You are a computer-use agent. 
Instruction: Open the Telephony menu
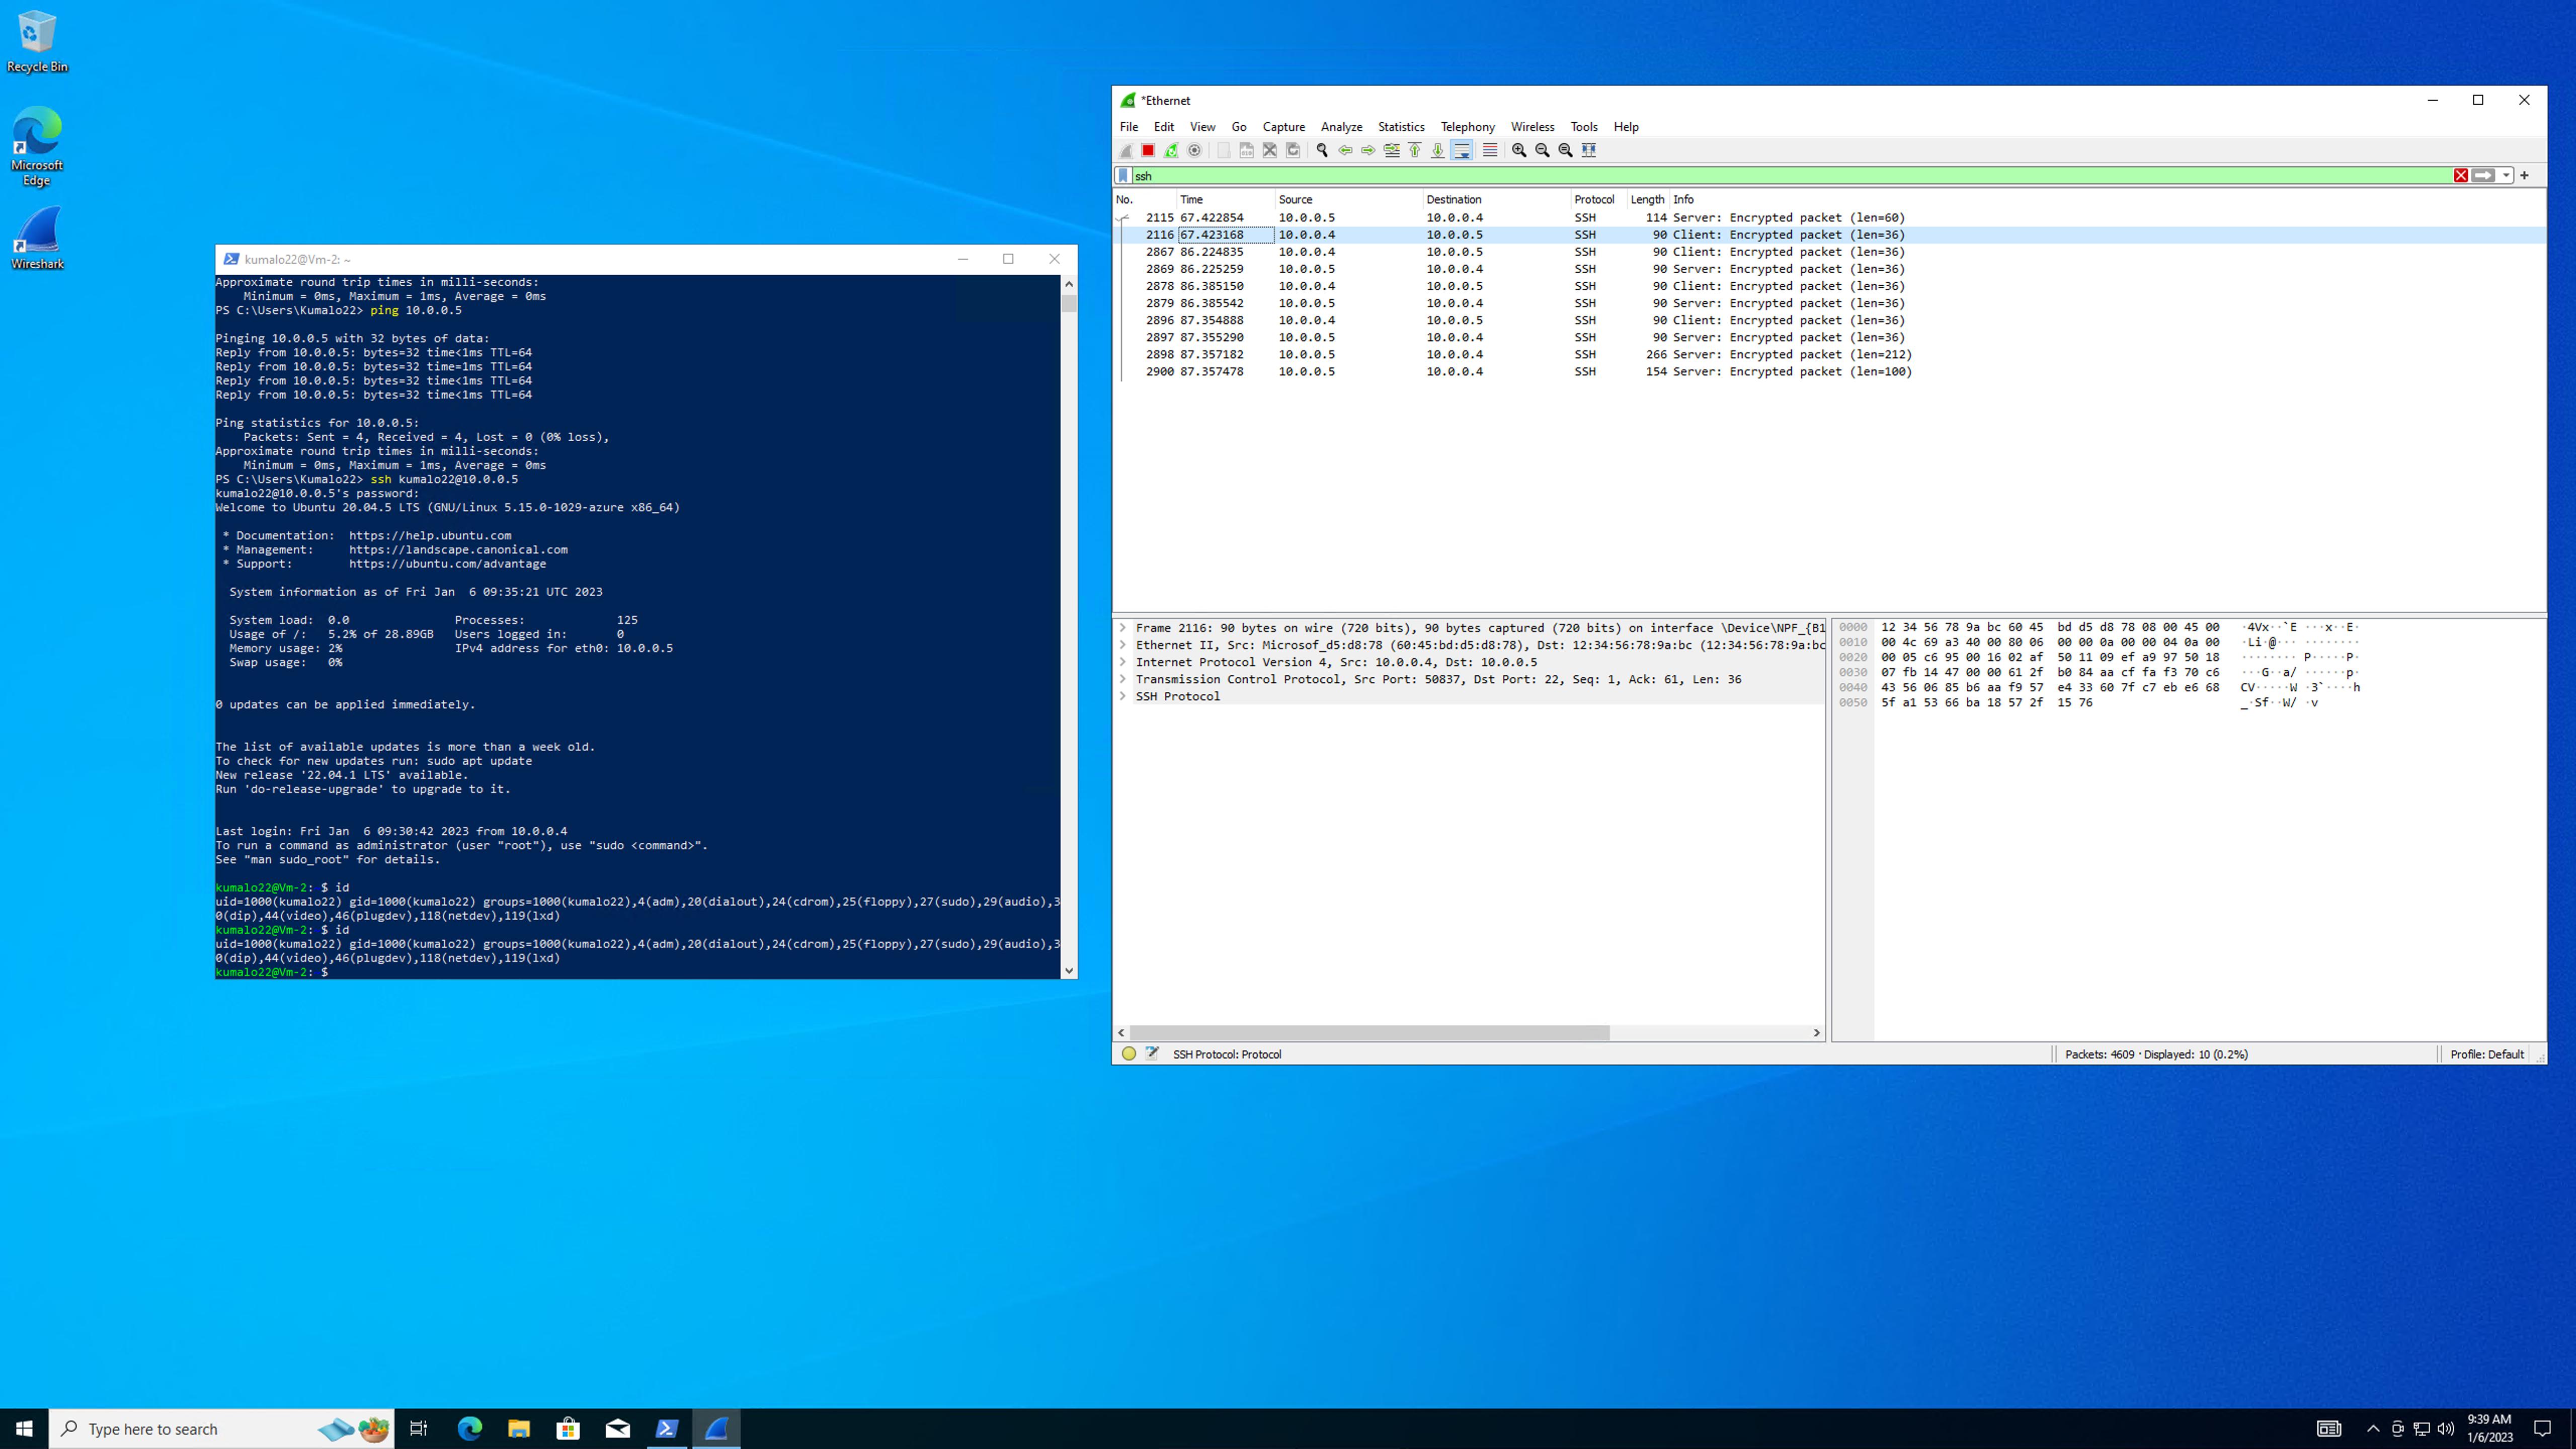1467,127
